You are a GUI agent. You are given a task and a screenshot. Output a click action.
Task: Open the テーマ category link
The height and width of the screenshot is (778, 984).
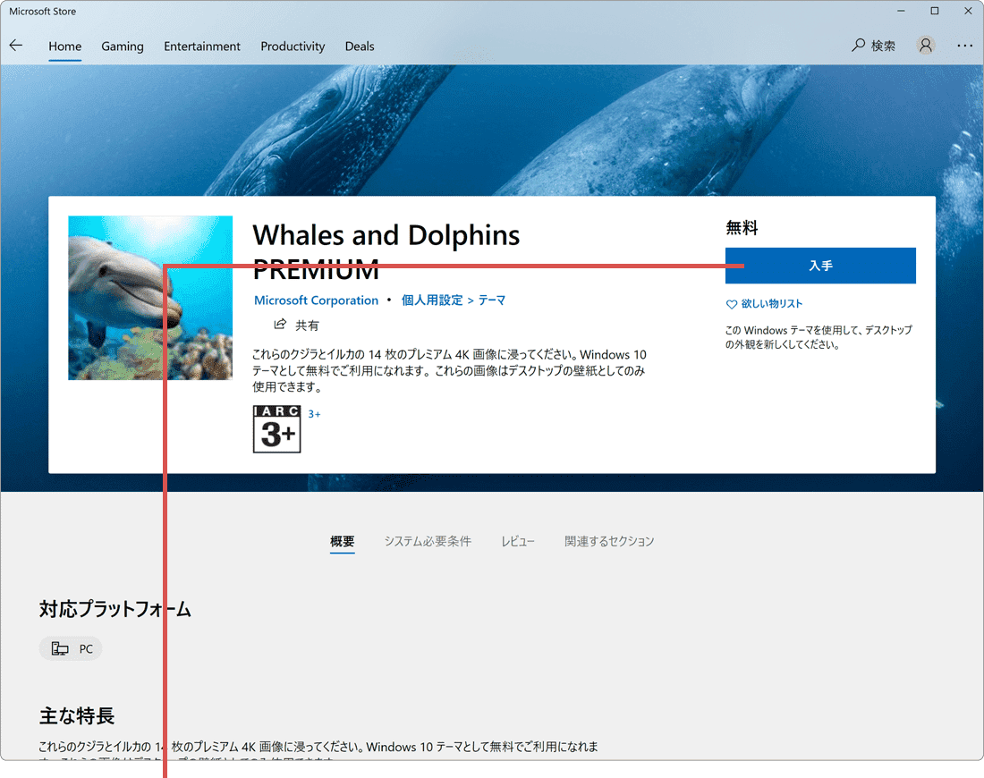tap(492, 300)
